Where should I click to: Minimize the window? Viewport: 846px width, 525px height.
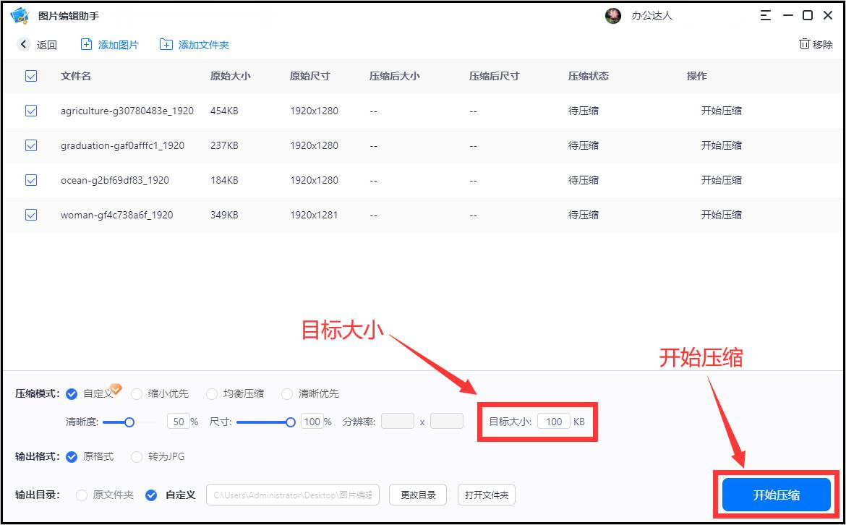[x=788, y=16]
